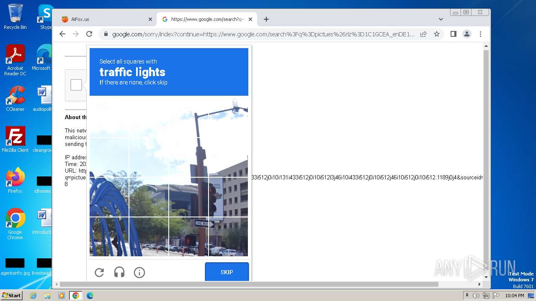Open Chrome profile avatar
Image resolution: width=536 pixels, height=301 pixels.
[x=467, y=34]
